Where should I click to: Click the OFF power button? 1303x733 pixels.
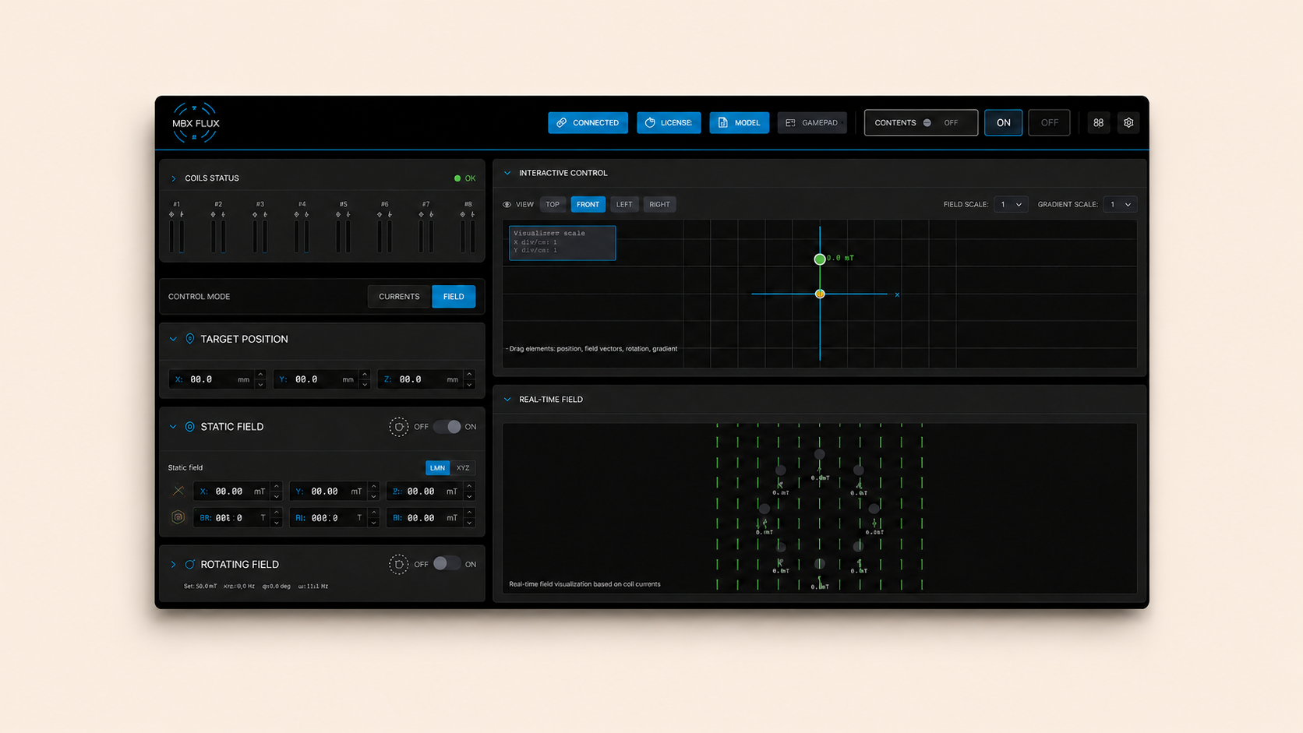tap(1049, 123)
